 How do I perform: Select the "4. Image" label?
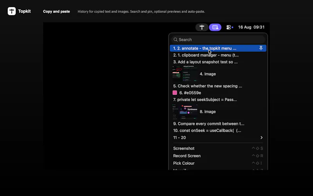(x=208, y=74)
